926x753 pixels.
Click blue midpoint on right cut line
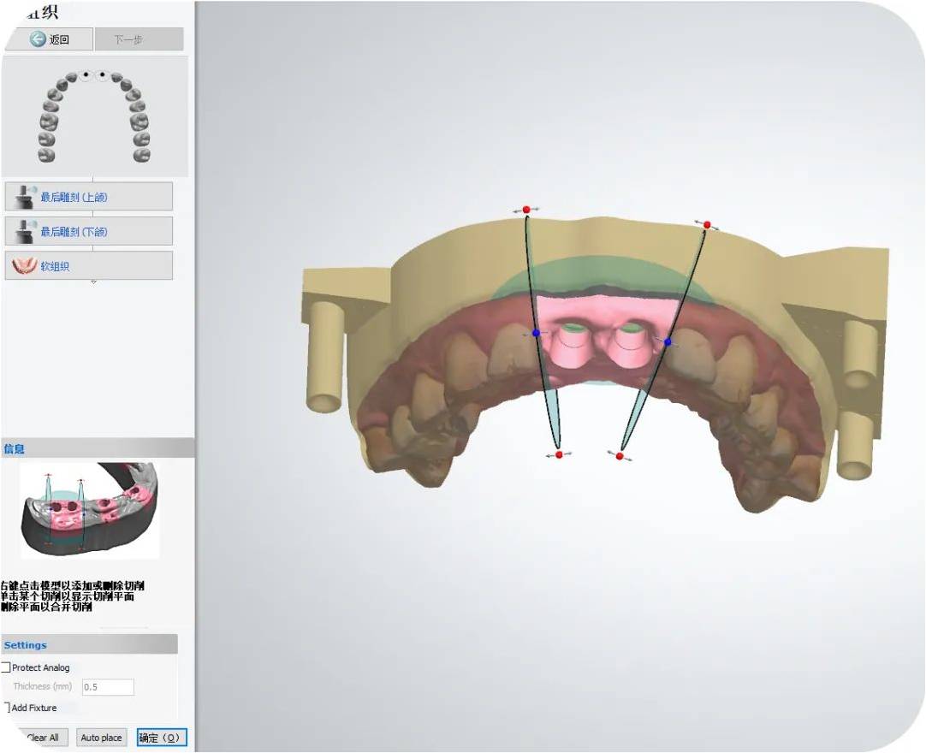(668, 342)
